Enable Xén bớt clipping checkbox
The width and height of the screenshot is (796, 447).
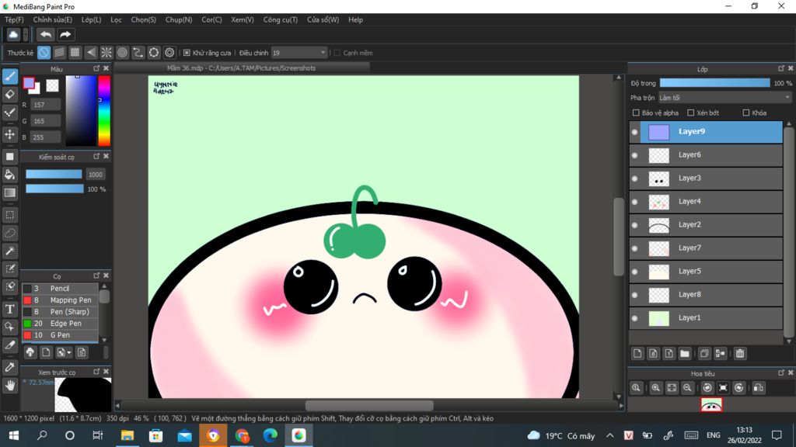coord(690,113)
